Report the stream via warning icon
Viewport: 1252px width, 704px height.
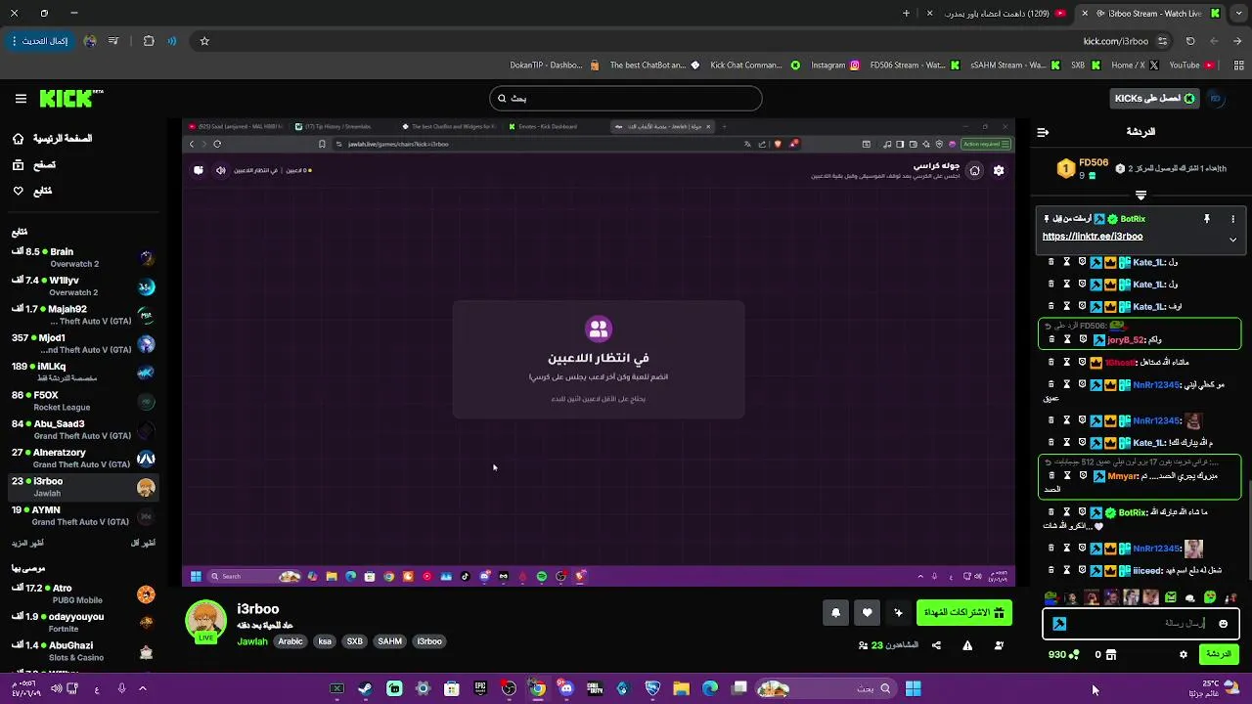(967, 645)
